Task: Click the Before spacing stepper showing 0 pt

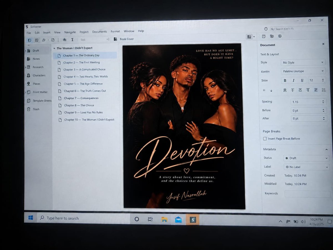Action: tap(309, 110)
